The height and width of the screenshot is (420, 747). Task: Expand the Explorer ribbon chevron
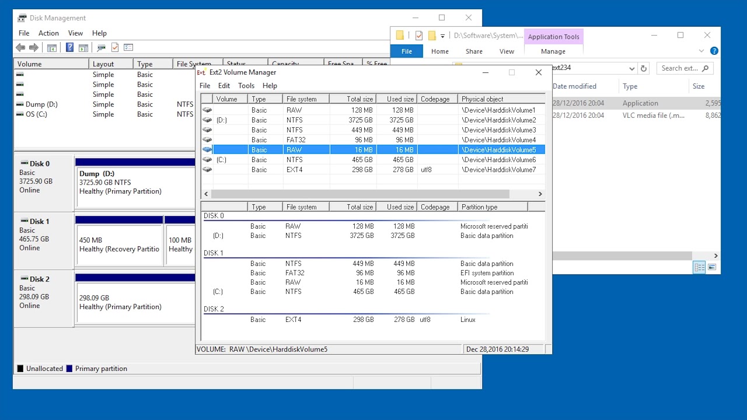point(701,51)
